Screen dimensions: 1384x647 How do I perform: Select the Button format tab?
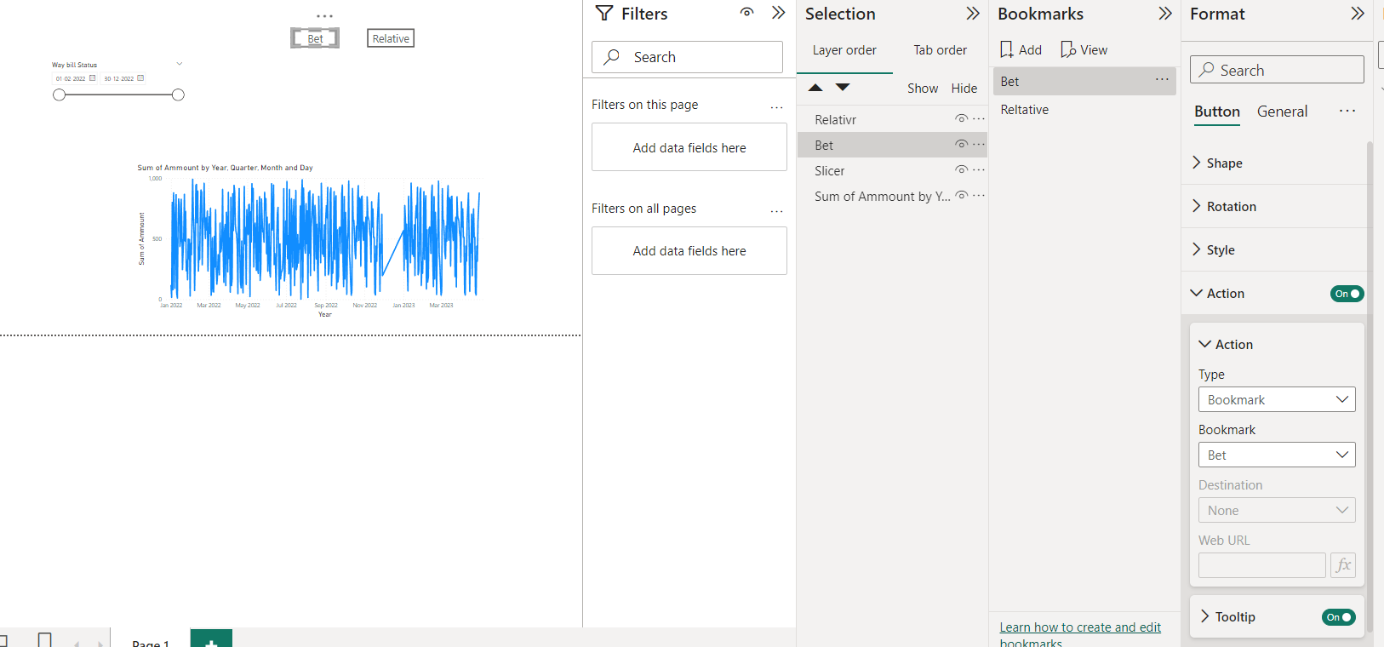[1217, 112]
